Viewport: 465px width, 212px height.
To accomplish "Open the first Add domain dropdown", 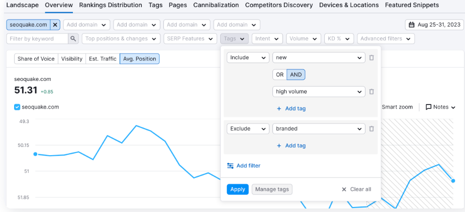I will [x=86, y=25].
